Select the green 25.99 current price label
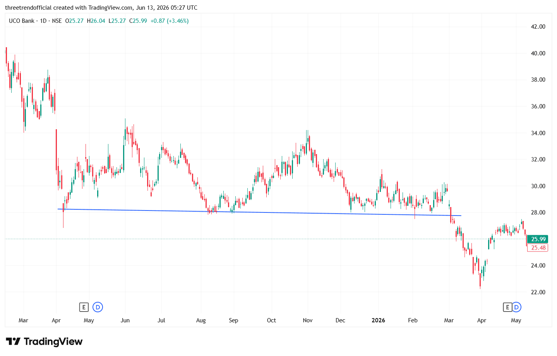557x356 pixels. coord(538,239)
